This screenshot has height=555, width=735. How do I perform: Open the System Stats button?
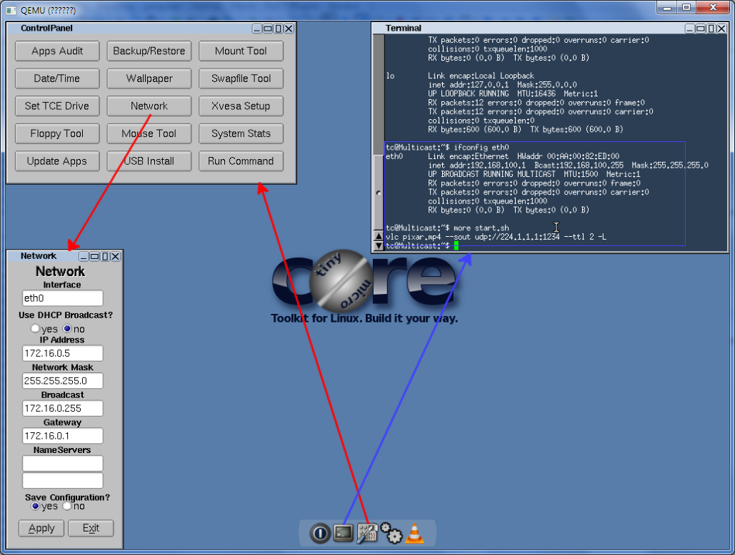(x=241, y=134)
